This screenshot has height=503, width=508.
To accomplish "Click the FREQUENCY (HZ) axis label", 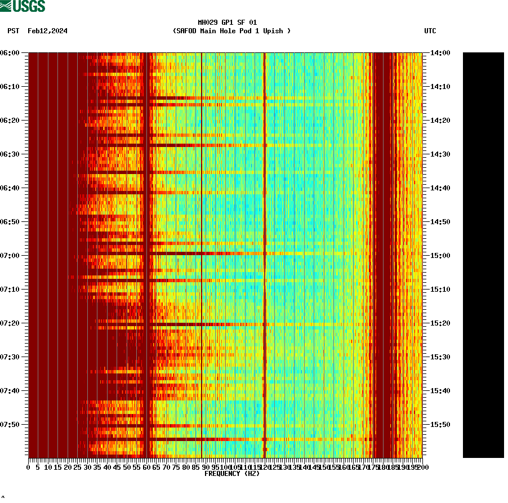I will (x=231, y=473).
